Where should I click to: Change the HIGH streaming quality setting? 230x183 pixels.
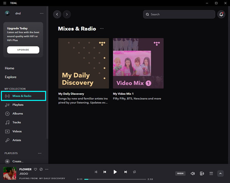180,173
